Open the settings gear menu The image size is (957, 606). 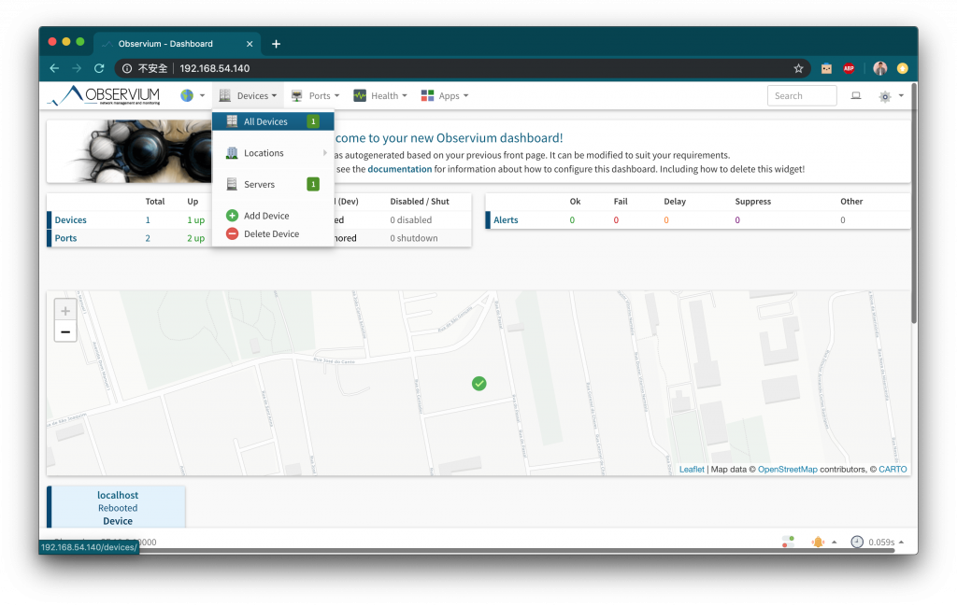coord(885,96)
